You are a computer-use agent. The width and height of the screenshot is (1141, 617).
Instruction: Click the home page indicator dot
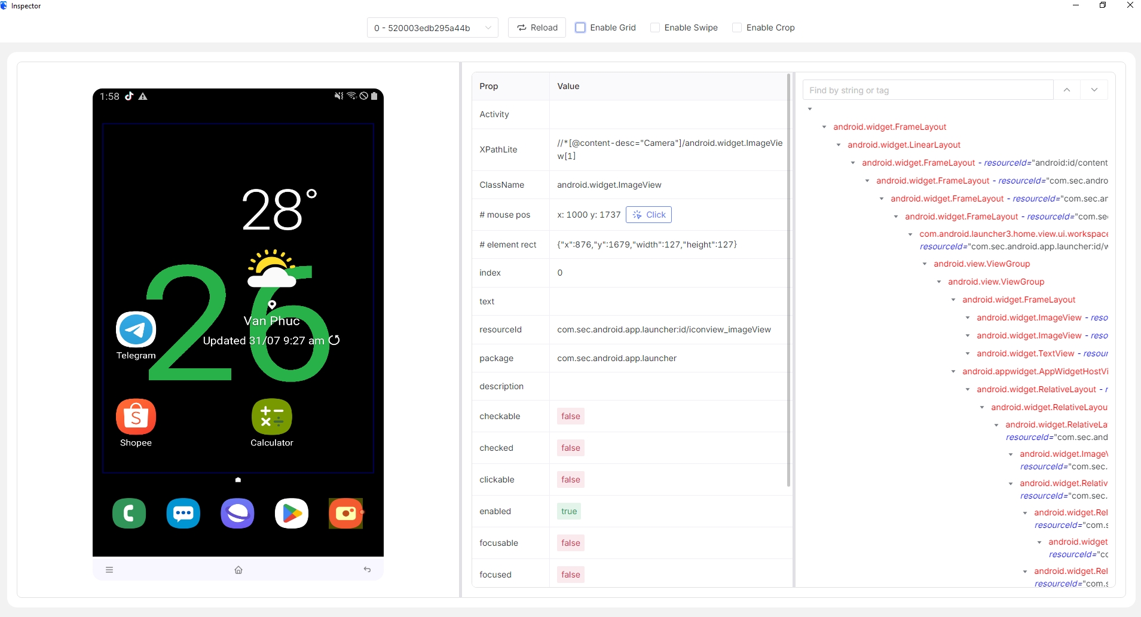click(x=238, y=480)
